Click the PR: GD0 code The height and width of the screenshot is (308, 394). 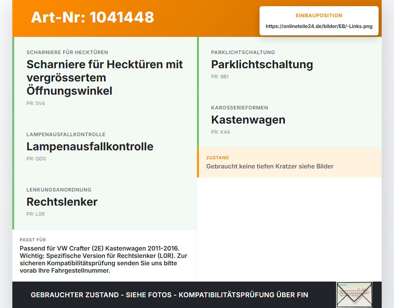(x=36, y=159)
